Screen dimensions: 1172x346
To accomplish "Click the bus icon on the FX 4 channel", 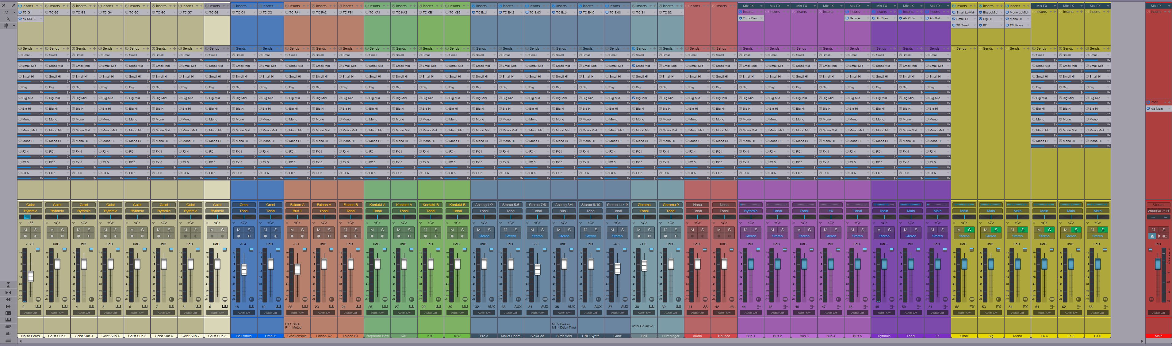I will [x=1052, y=307].
